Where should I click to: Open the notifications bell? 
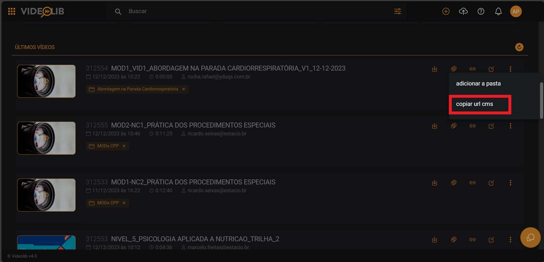click(498, 11)
